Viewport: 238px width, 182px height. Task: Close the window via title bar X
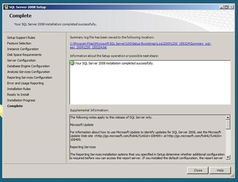pyautogui.click(x=231, y=7)
